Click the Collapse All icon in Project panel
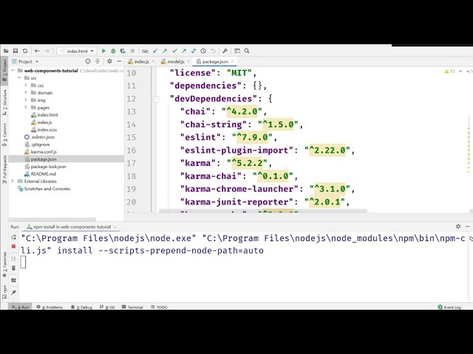Screen dimensions: 473x354 point(98,61)
